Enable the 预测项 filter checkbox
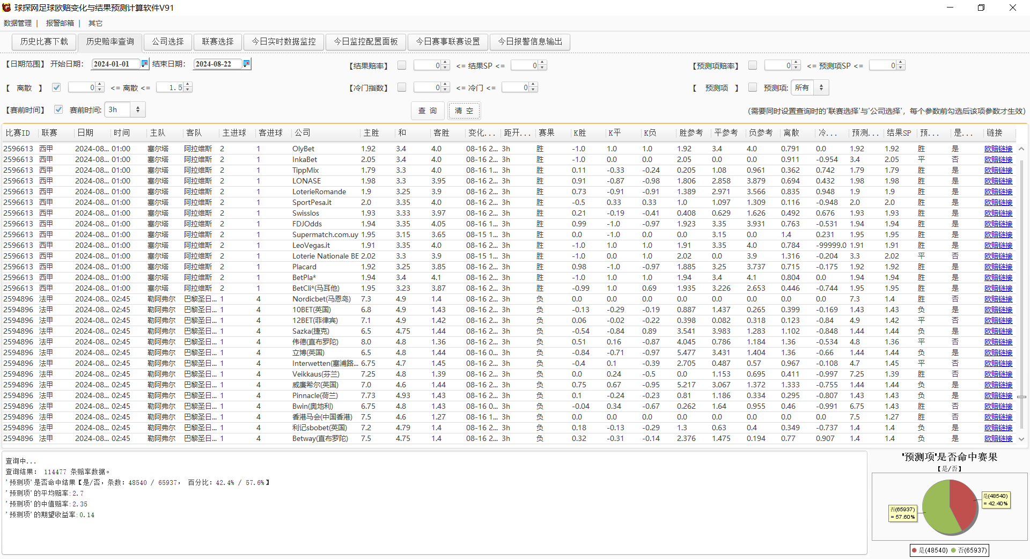The image size is (1030, 559). pos(753,87)
